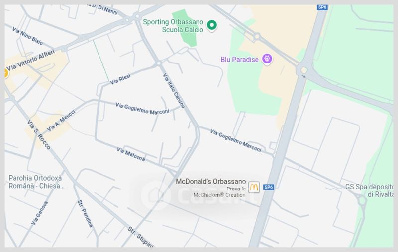Click the SP6 road badge near McDonald's

click(268, 187)
